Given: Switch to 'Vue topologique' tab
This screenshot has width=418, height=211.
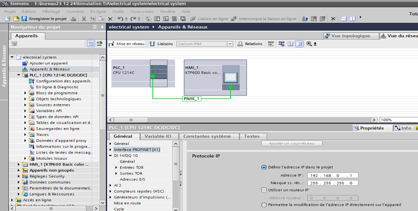Looking at the screenshot, I should tap(351, 36).
